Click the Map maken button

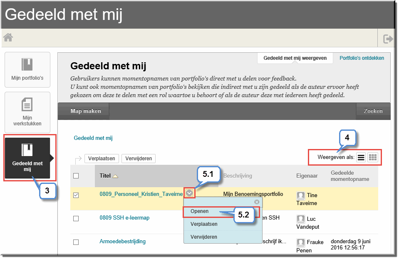coord(86,111)
